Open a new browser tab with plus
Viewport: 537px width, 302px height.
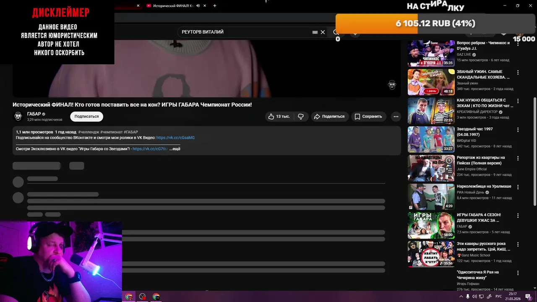(215, 6)
